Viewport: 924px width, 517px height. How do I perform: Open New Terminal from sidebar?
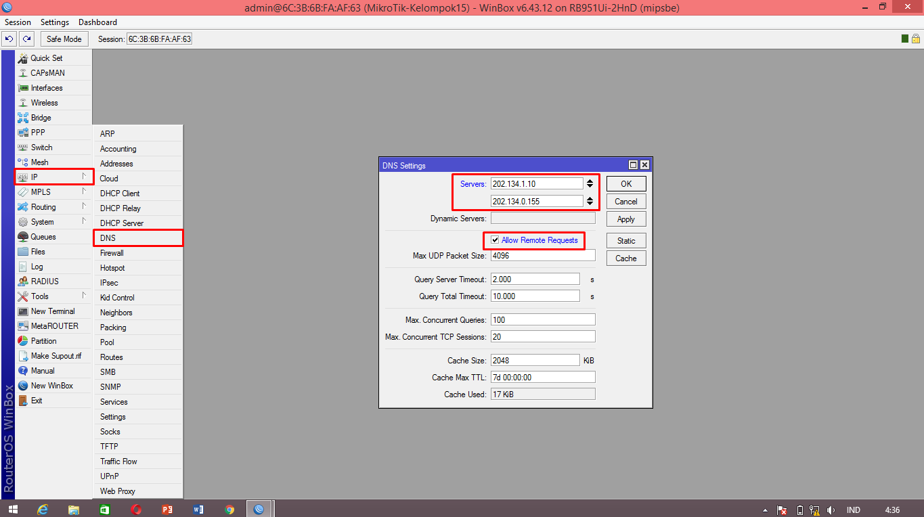(x=53, y=311)
